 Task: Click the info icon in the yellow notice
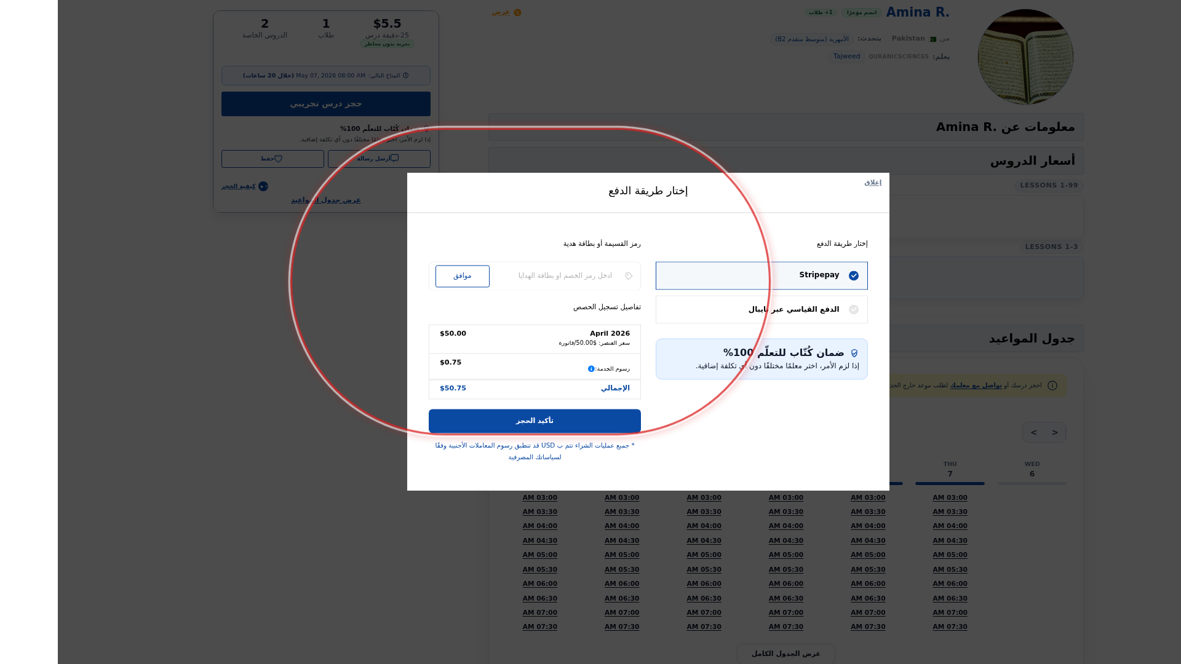[1052, 385]
